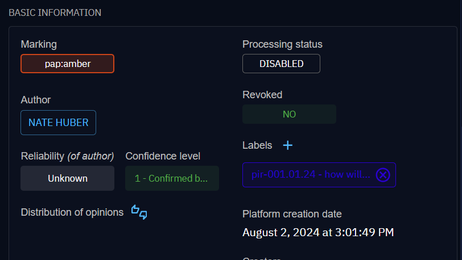Click the Unknown reliability chip

[x=68, y=178]
